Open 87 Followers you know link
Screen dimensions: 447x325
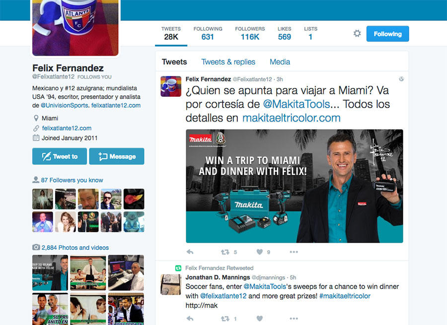[72, 180]
